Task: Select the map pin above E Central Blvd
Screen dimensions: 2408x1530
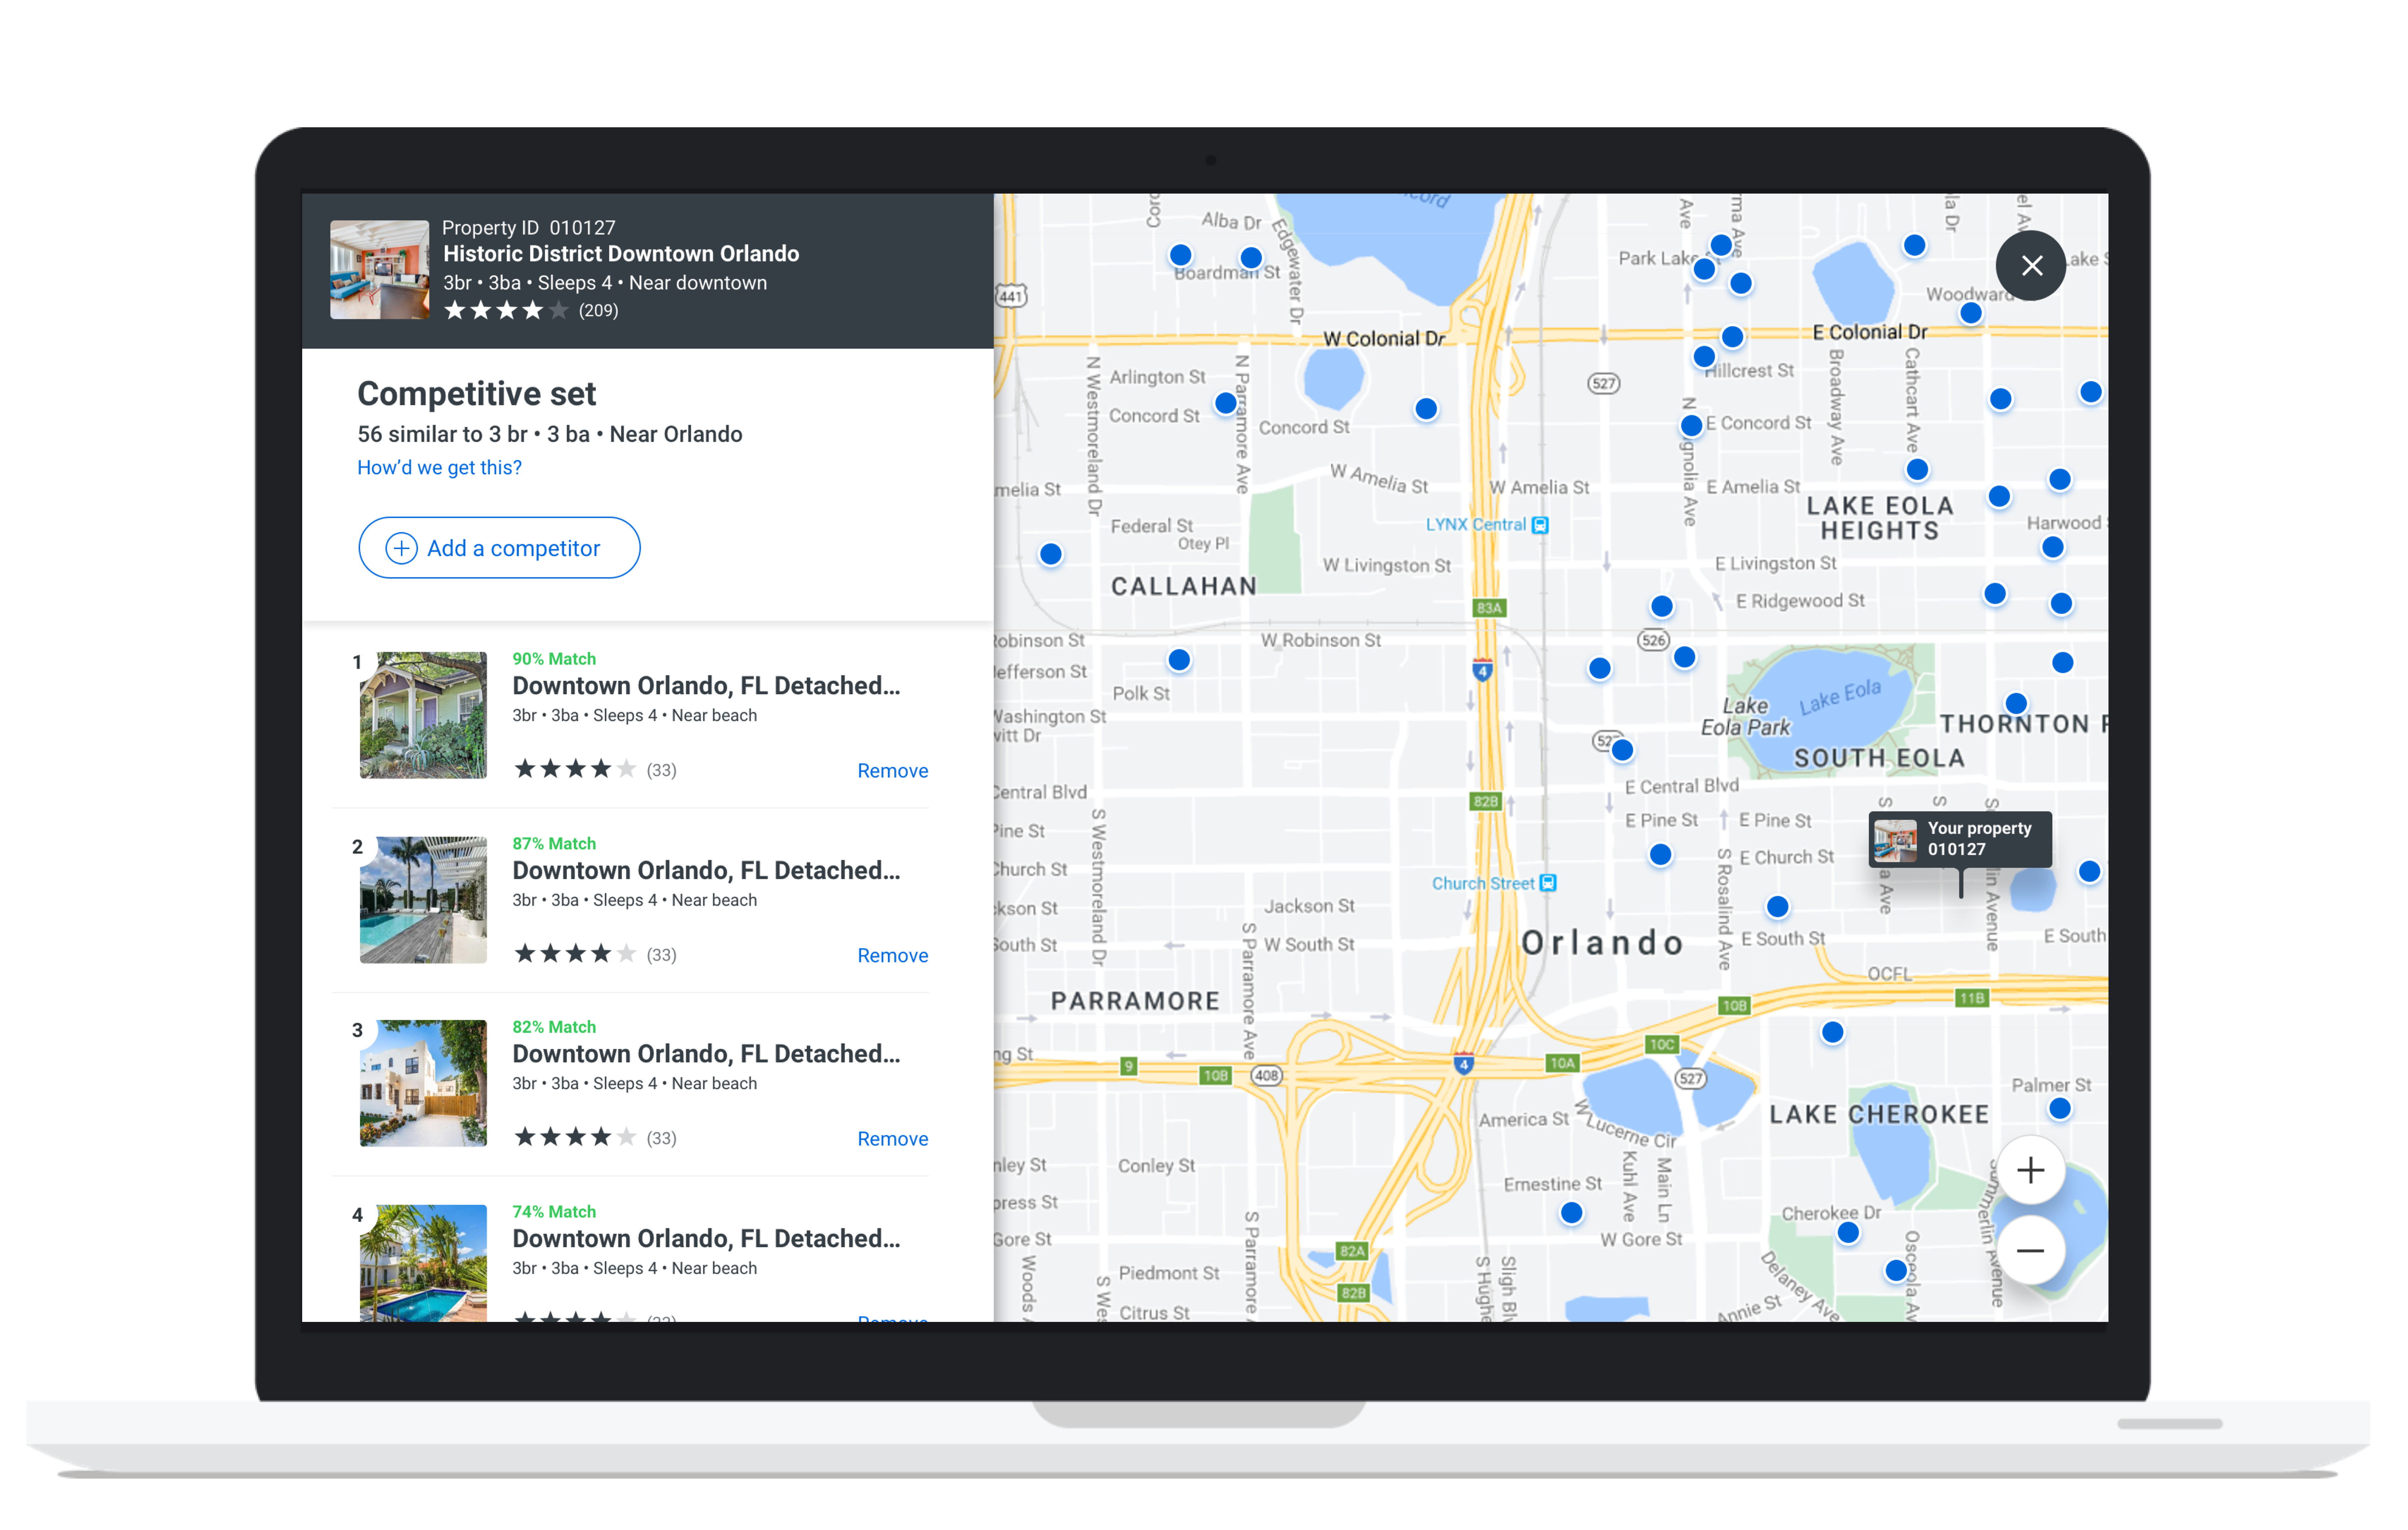Action: pyautogui.click(x=1622, y=750)
